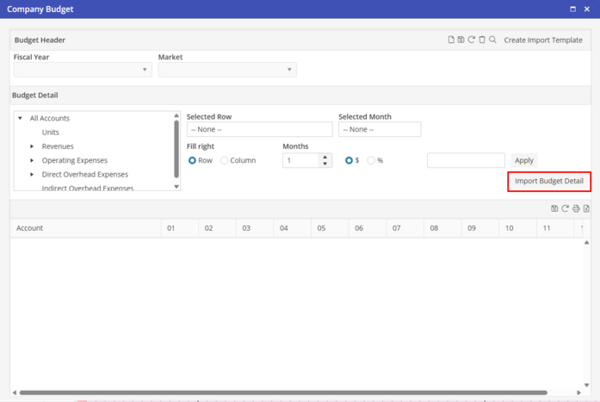The image size is (600, 402).
Task: Click the save icon in Budget Header
Action: (x=461, y=40)
